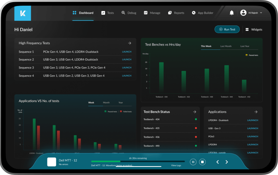Click the Testbench - 452 bar

[244, 86]
